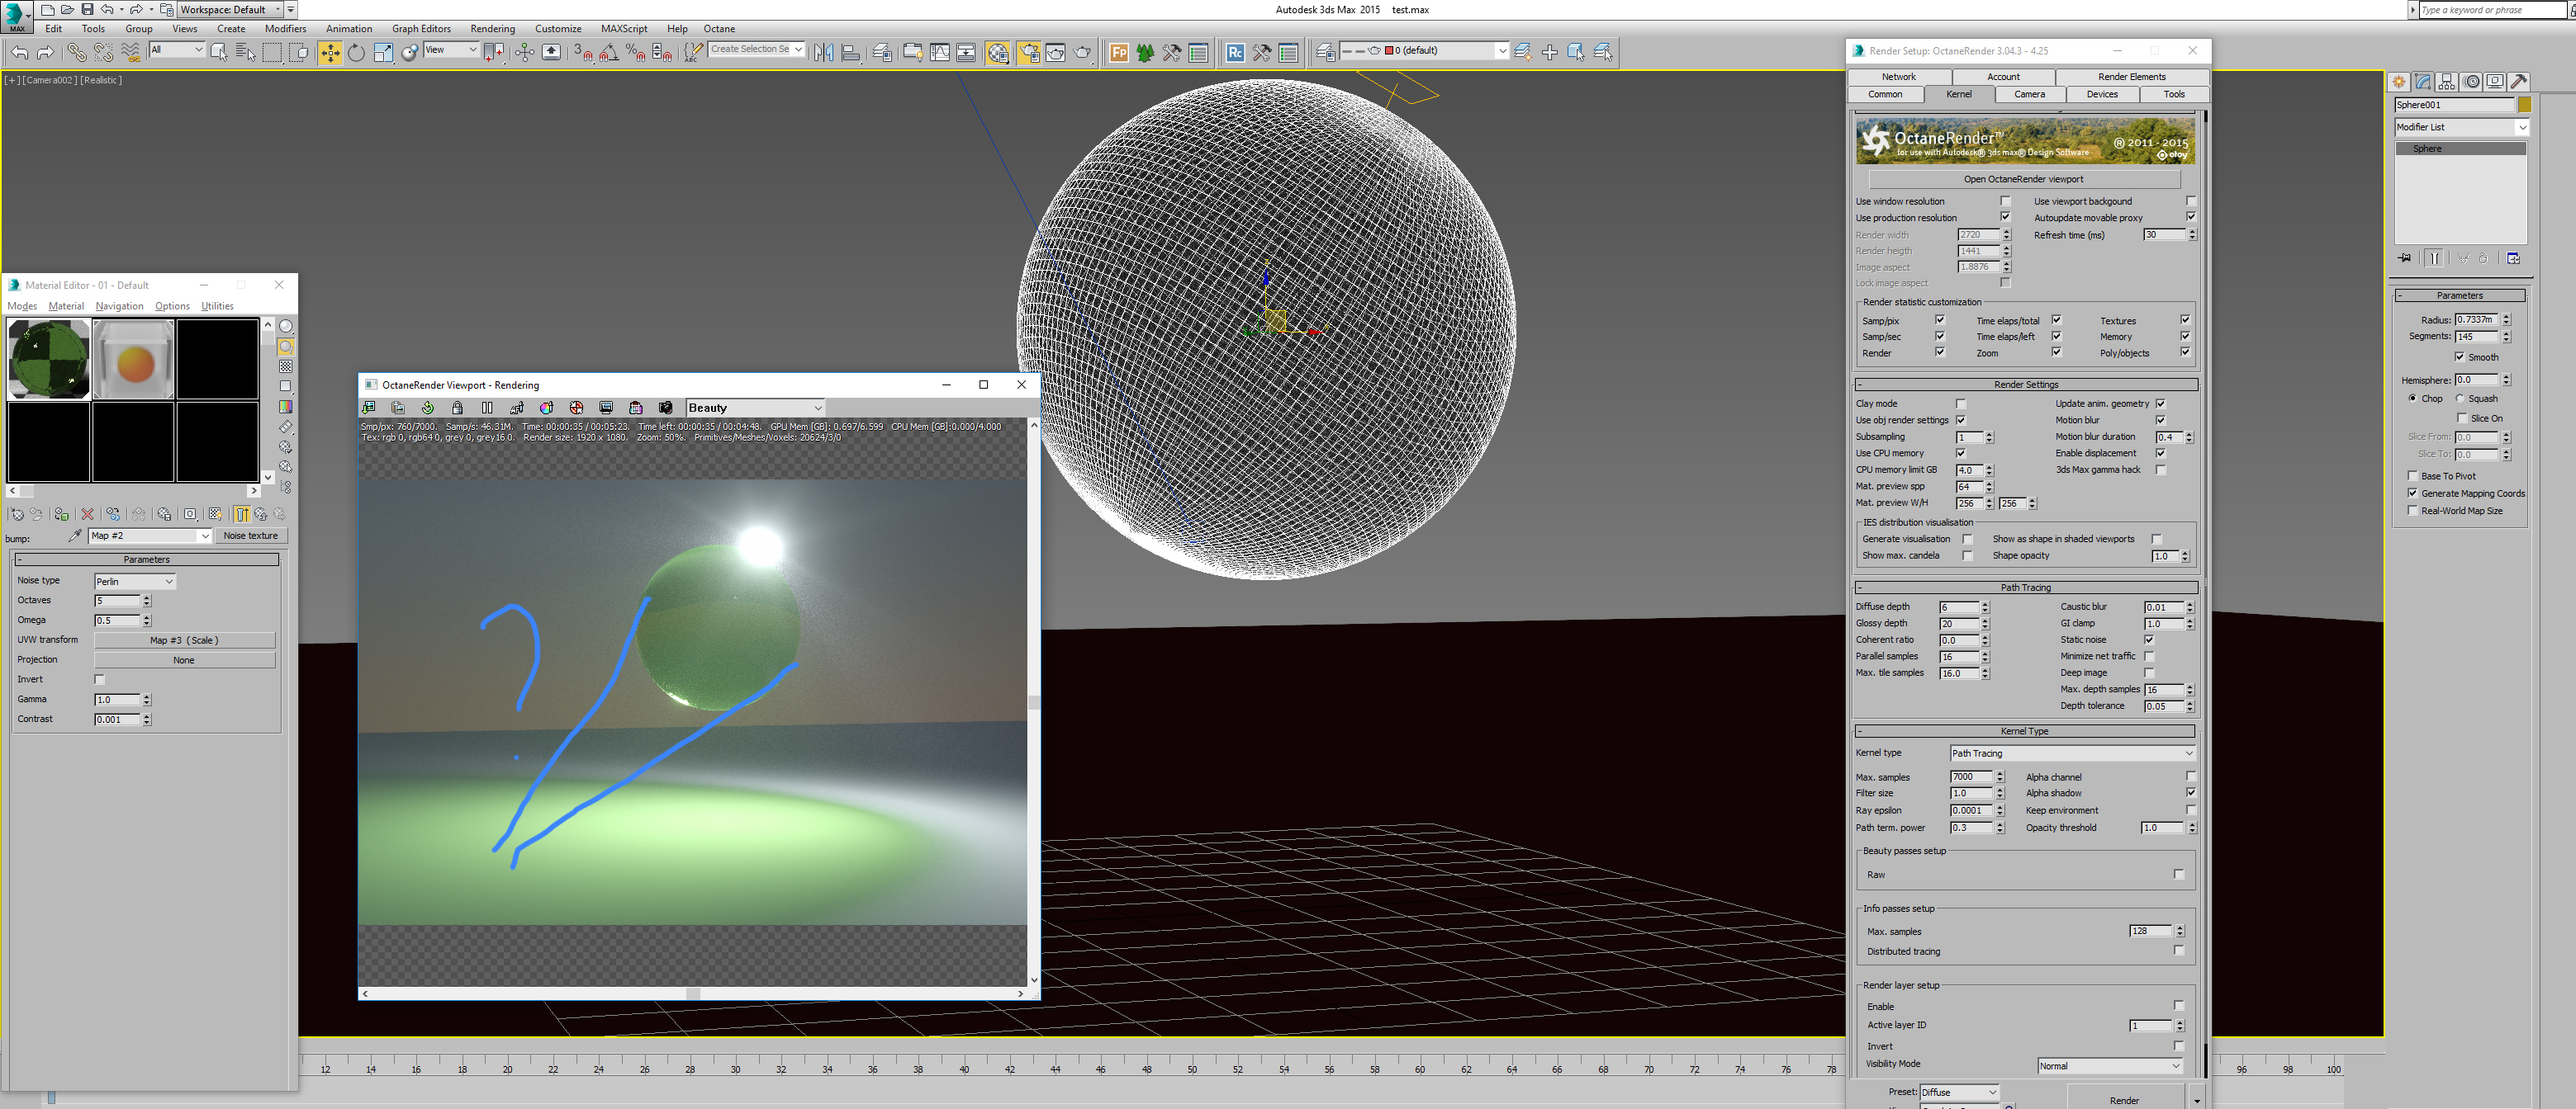The width and height of the screenshot is (2576, 1109).
Task: Toggle the Invert checkbox in noise parameters
Action: click(x=99, y=679)
